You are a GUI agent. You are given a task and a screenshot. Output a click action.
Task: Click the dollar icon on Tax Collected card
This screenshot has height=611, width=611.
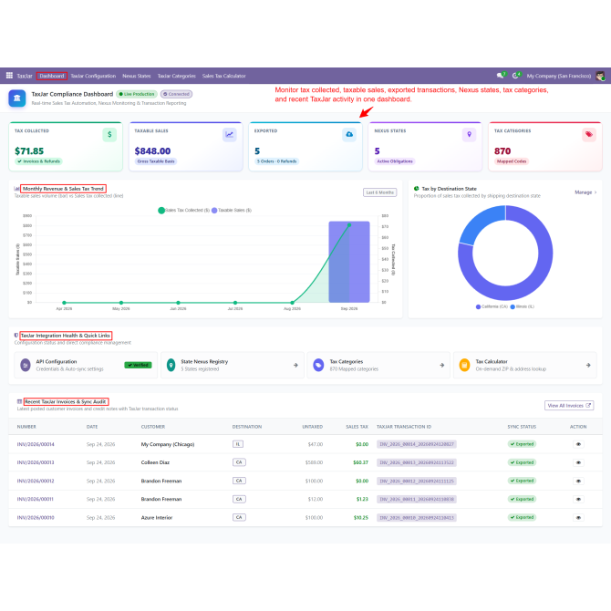point(109,134)
